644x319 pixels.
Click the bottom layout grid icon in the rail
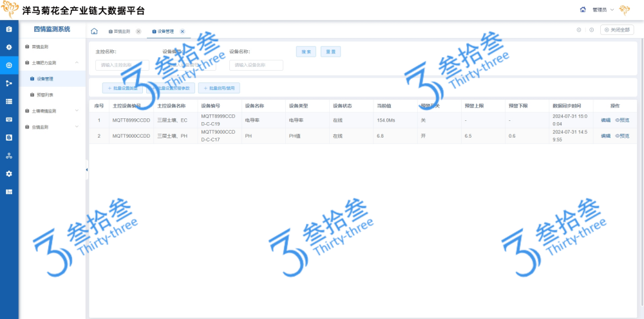[9, 192]
